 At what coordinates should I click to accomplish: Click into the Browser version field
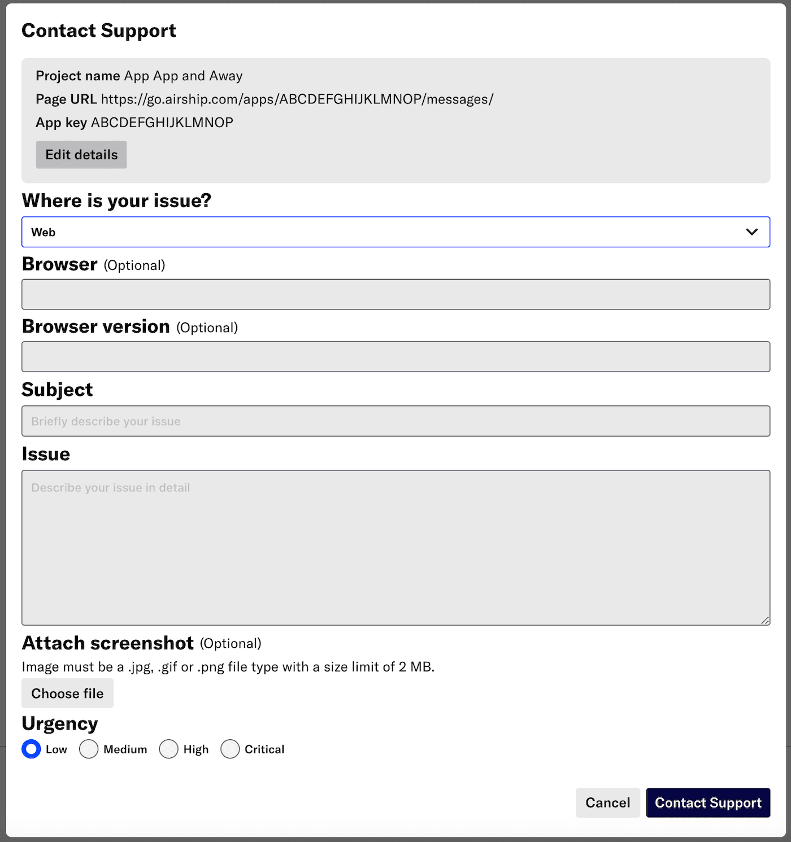tap(395, 356)
